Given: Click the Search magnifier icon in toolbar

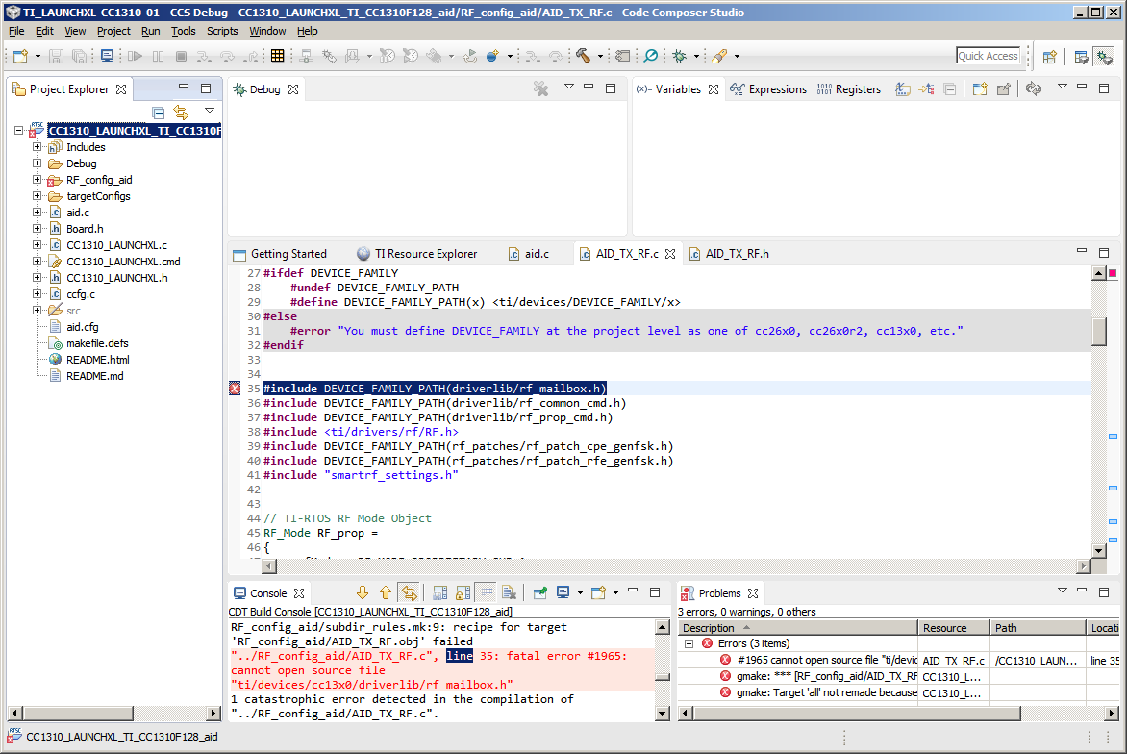Looking at the screenshot, I should click(x=651, y=56).
